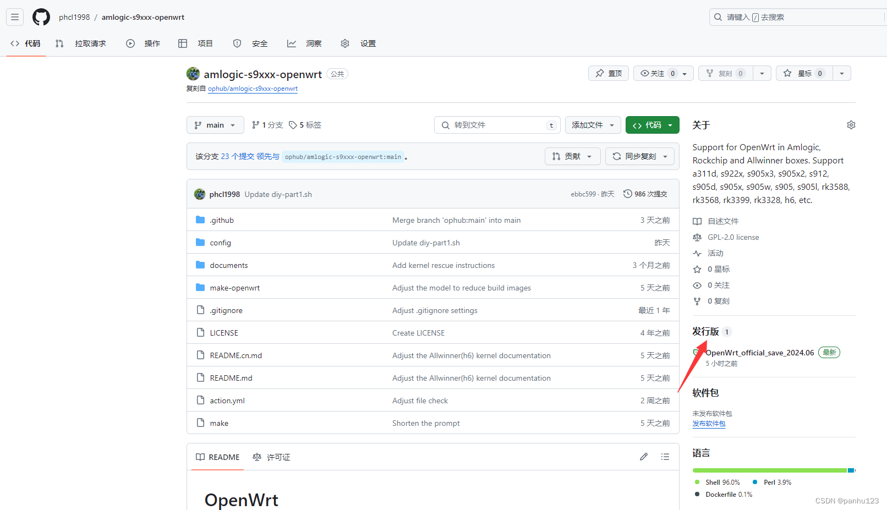Open commit message 'Update diy-part1.sh' in header
Viewport: 887px width, 510px height.
click(278, 194)
